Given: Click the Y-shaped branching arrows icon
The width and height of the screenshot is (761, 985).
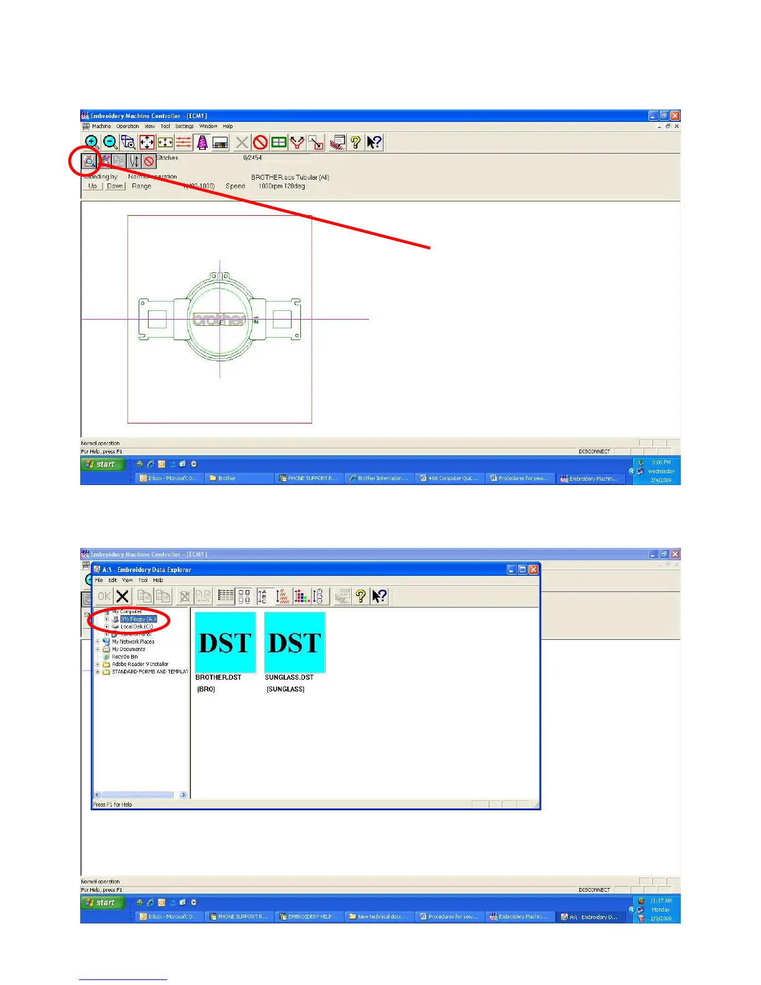Looking at the screenshot, I should pyautogui.click(x=297, y=142).
